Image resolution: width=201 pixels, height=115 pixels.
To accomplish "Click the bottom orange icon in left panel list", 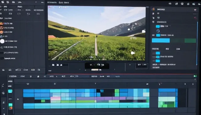I will coord(1,32).
